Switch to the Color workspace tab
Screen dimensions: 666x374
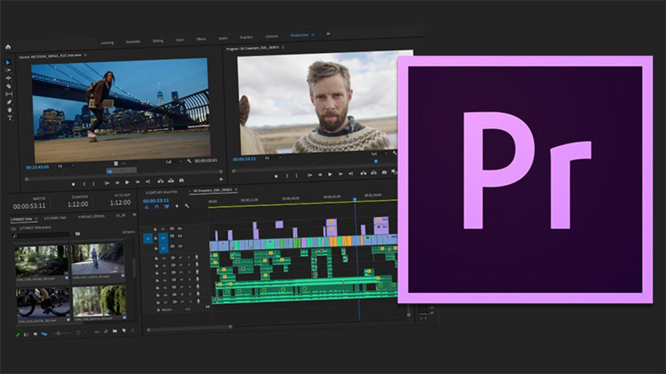point(180,40)
